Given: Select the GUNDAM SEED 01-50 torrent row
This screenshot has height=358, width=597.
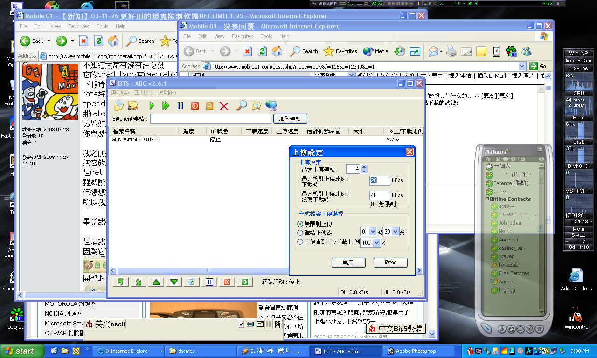Looking at the screenshot, I should 266,139.
